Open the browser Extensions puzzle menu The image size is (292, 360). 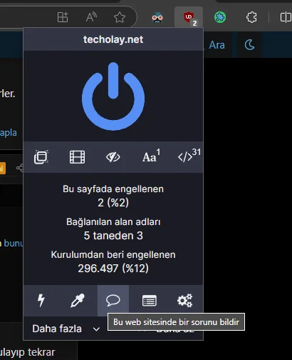(251, 17)
